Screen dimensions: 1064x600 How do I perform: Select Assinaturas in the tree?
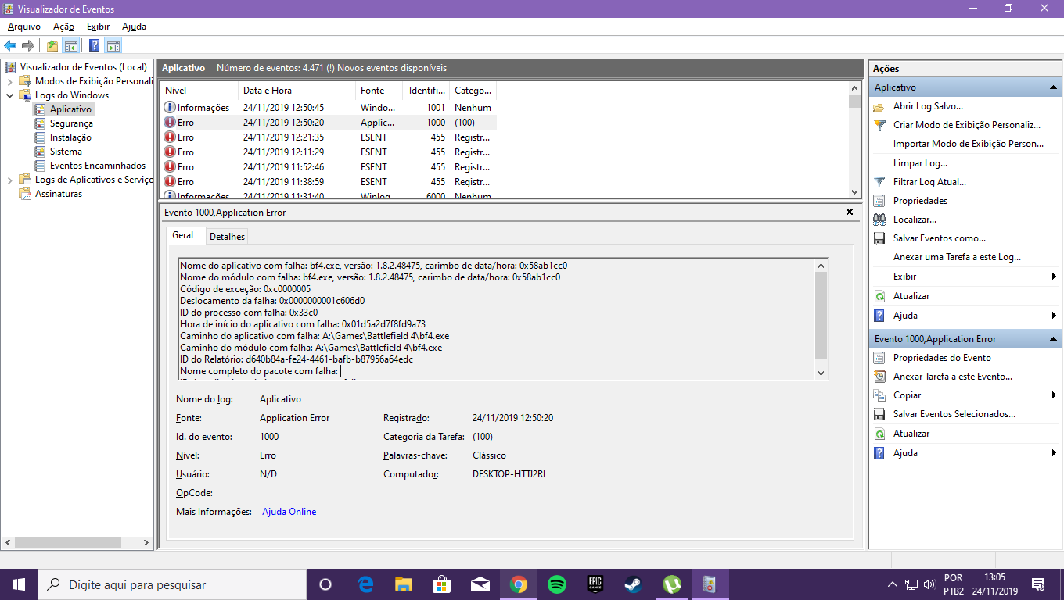[59, 194]
